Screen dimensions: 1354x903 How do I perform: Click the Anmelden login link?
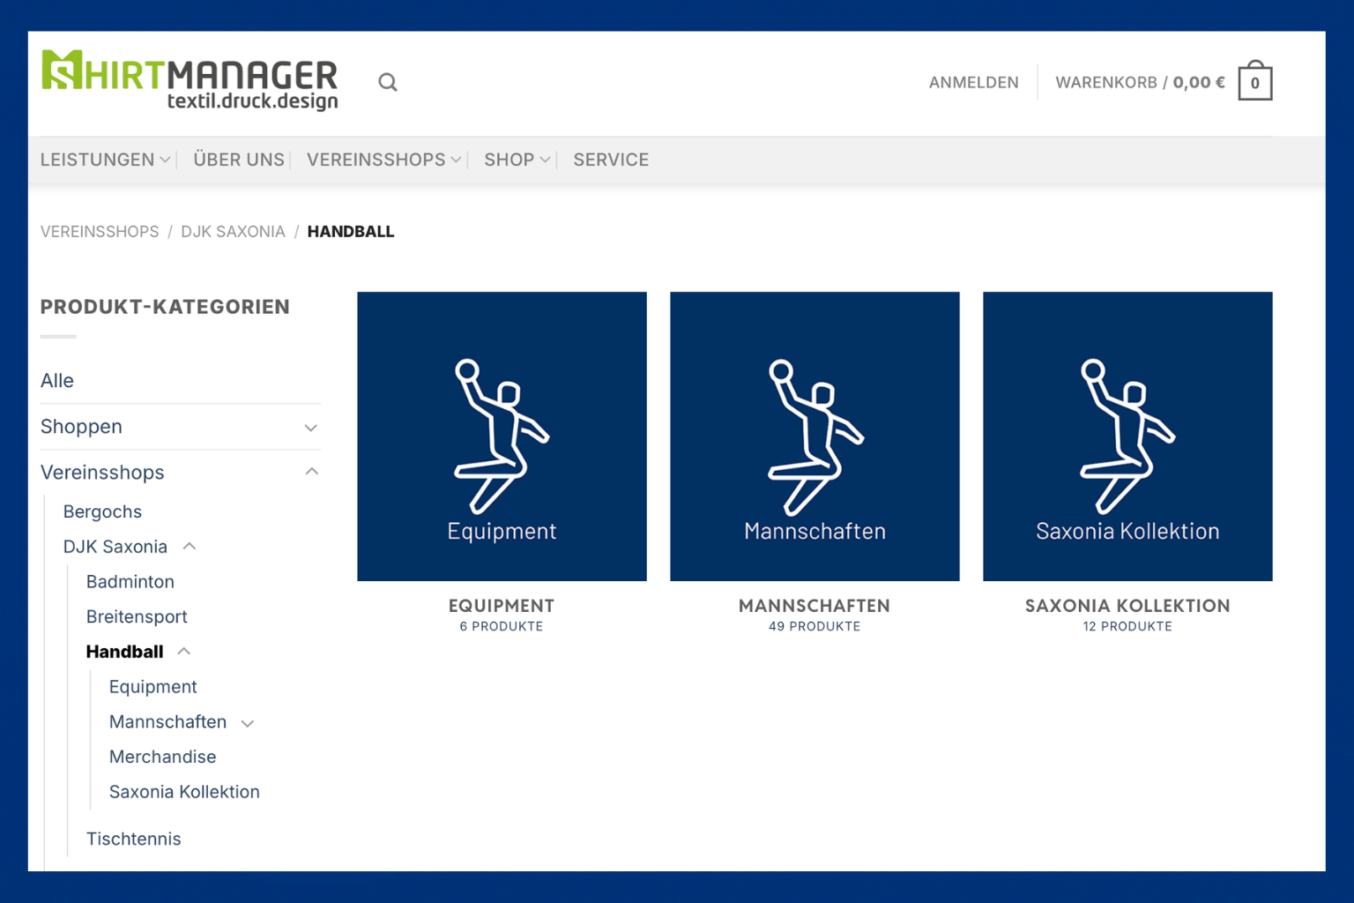tap(973, 83)
